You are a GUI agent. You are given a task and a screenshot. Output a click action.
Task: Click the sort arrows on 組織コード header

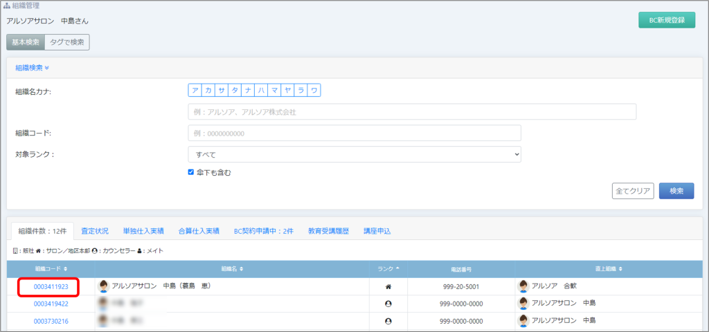[x=66, y=268]
